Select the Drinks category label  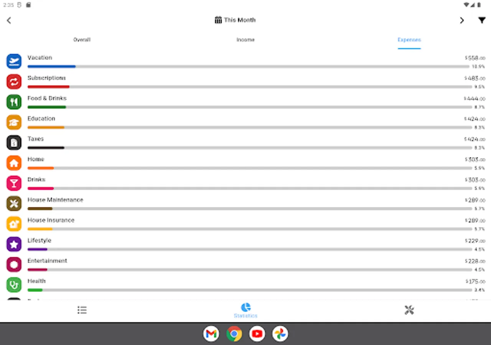click(36, 179)
